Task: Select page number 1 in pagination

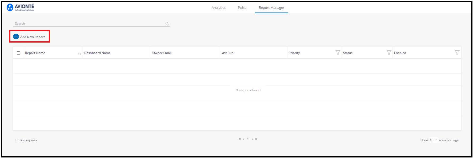Action: coord(248,139)
